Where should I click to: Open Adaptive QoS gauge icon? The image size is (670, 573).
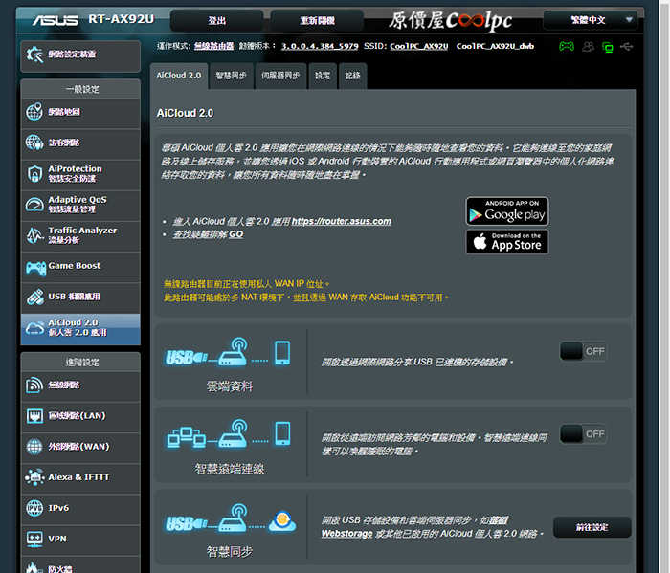[34, 205]
